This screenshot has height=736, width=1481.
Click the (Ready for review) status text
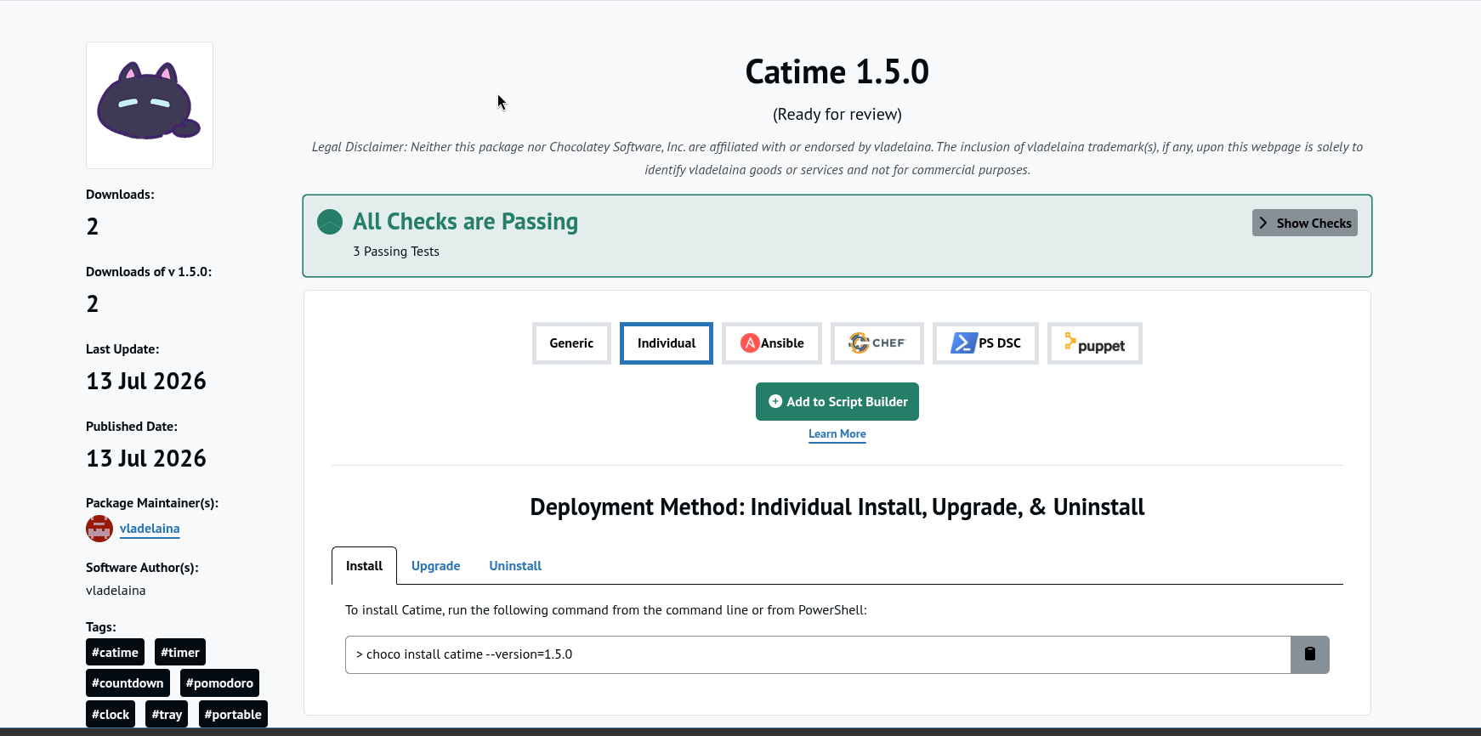click(837, 115)
